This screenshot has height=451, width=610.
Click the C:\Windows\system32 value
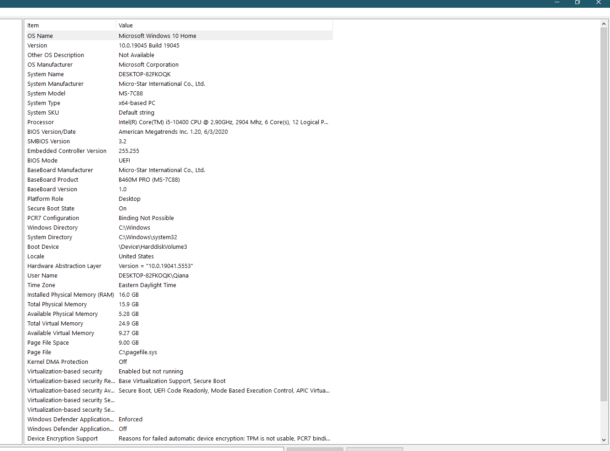tap(148, 237)
